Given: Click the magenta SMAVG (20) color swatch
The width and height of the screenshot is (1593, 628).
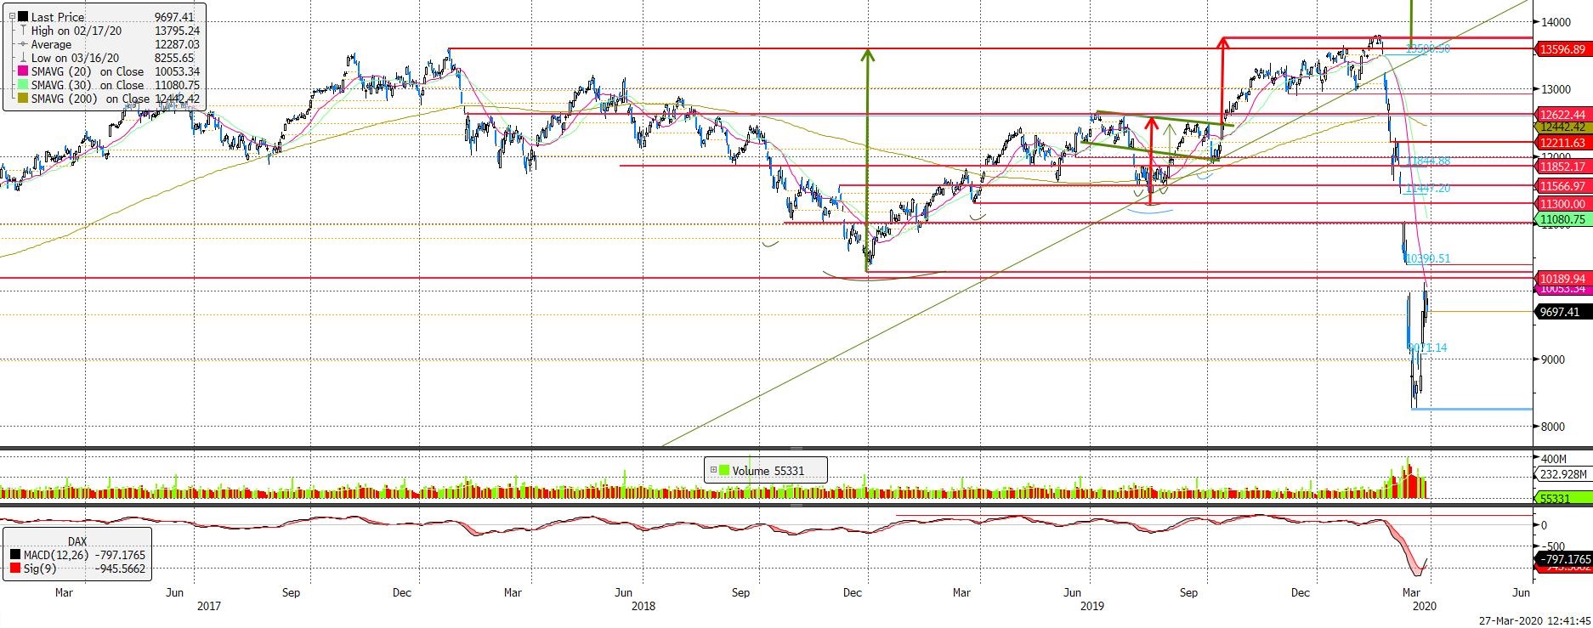Looking at the screenshot, I should click(x=22, y=71).
